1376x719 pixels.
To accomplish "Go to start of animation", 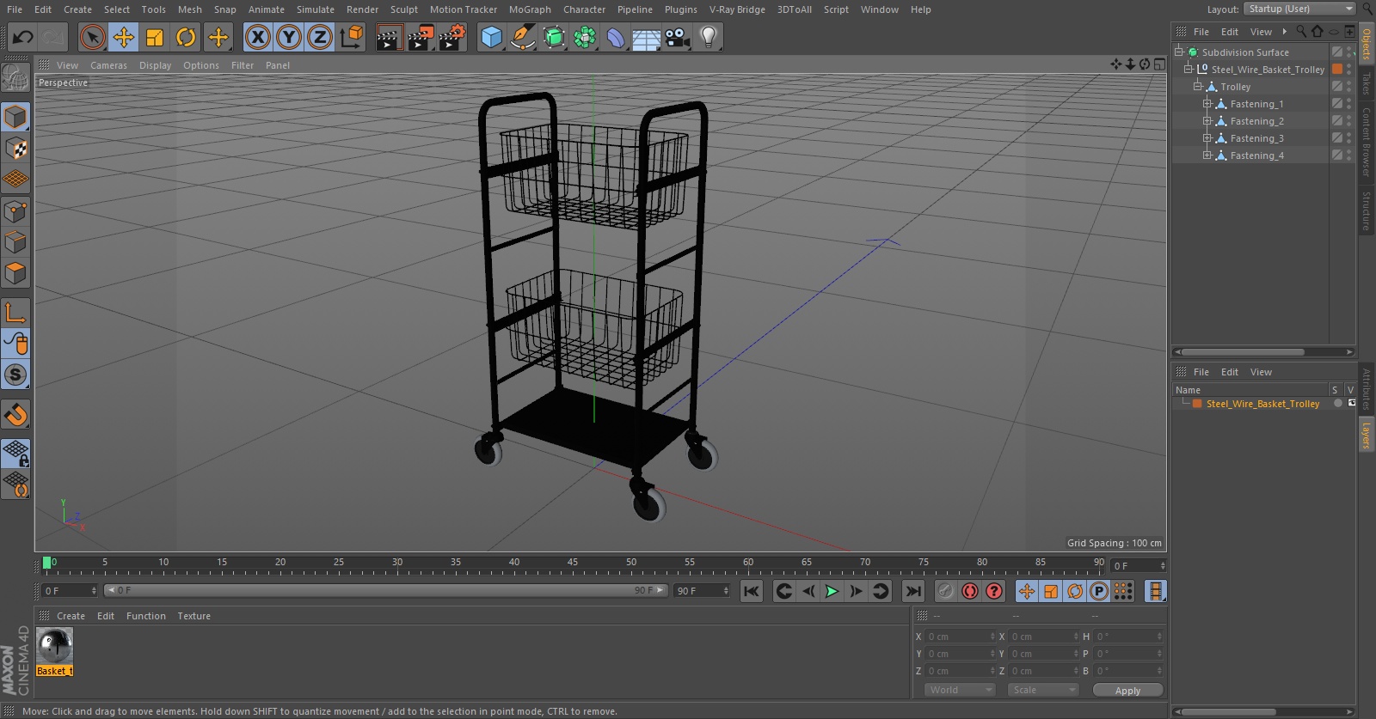I will tap(752, 591).
